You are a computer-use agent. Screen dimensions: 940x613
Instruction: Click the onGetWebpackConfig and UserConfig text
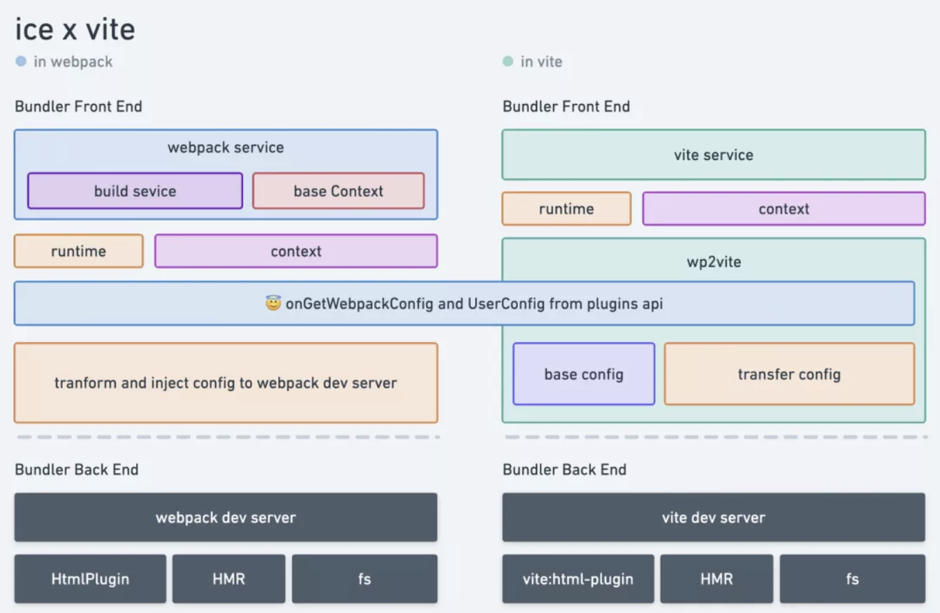473,303
